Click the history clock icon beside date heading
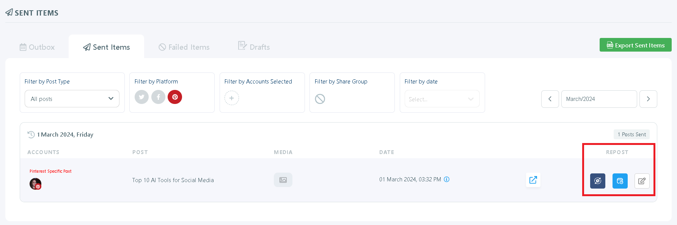The image size is (677, 225). coord(31,134)
